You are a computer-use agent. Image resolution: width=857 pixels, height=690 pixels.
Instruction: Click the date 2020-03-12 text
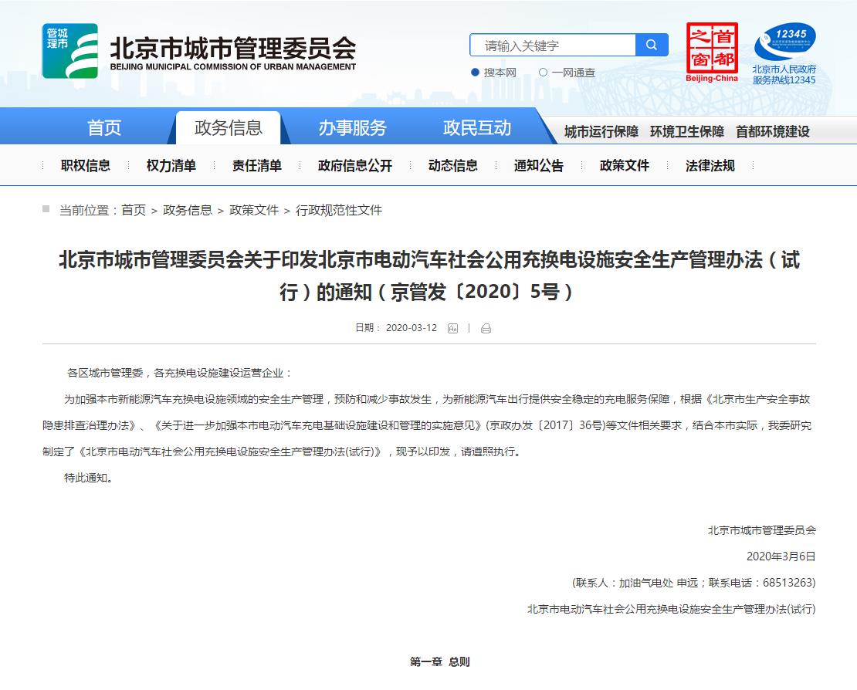click(412, 328)
